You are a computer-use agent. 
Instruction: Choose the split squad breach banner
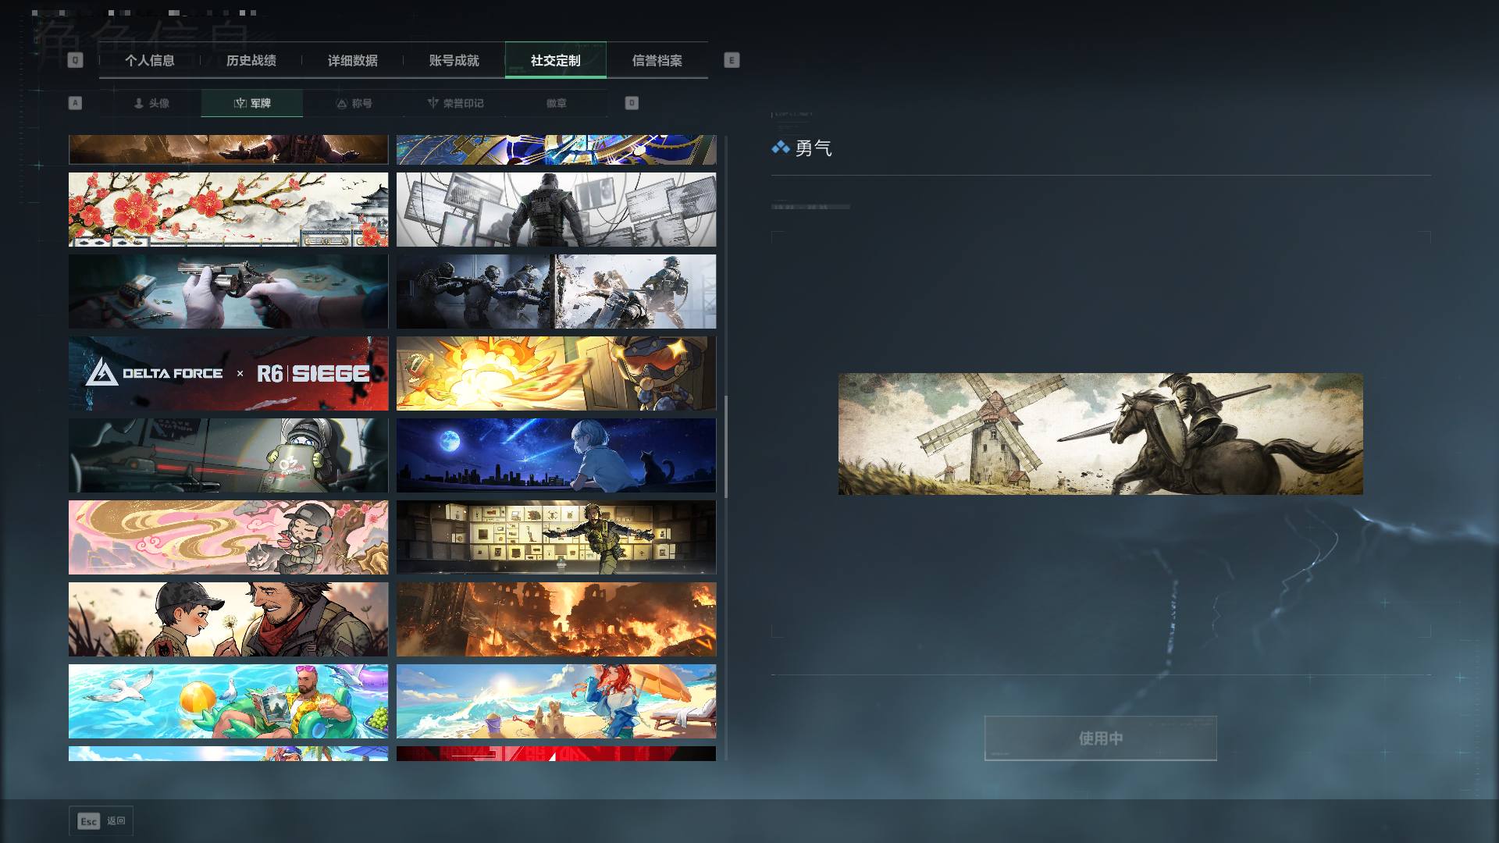[x=556, y=291]
